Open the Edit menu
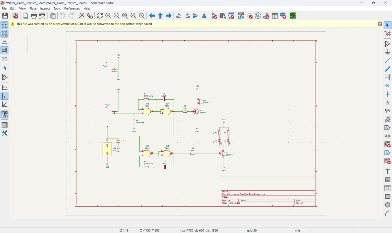This screenshot has width=392, height=233. [13, 8]
